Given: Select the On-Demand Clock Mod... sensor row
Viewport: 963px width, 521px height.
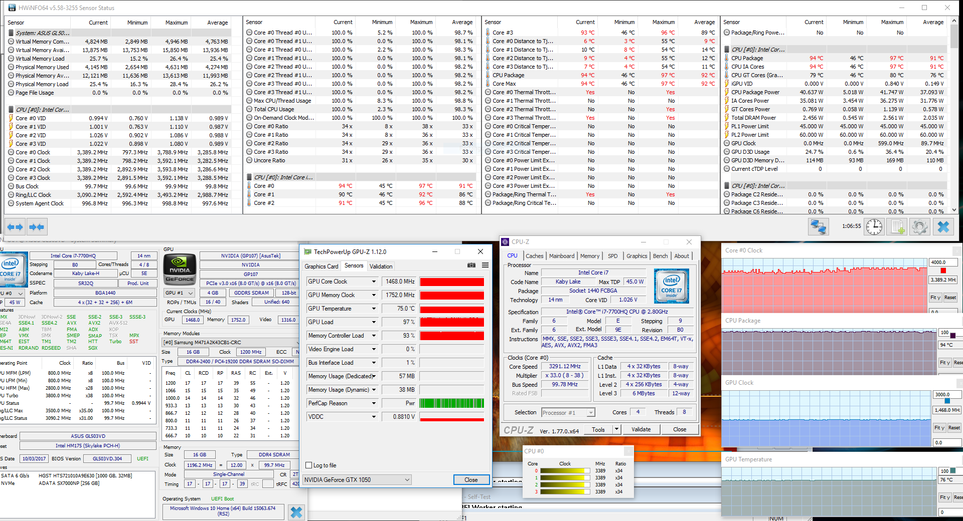Looking at the screenshot, I should point(361,118).
